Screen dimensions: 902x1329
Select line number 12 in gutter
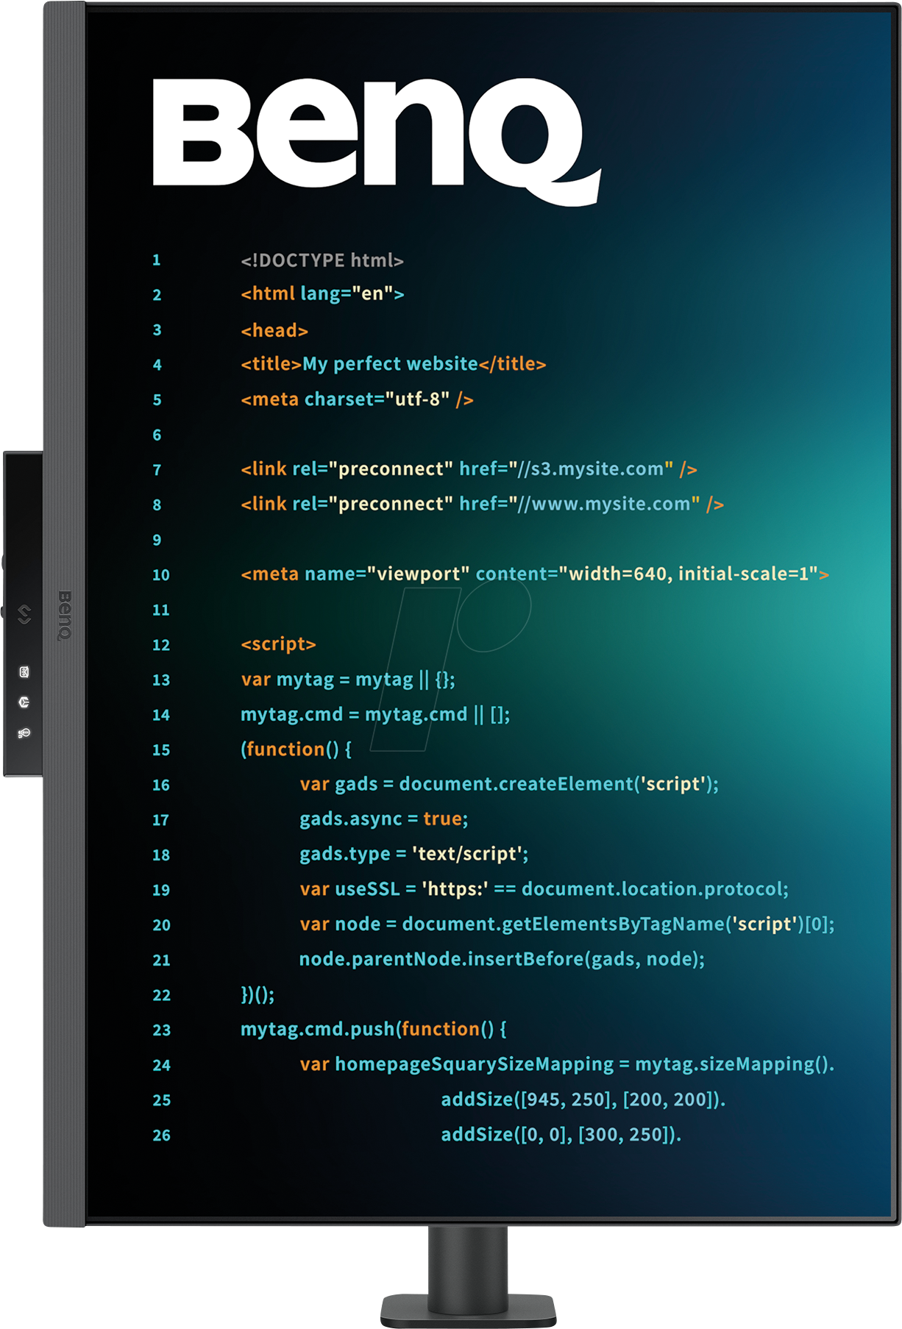tap(161, 645)
